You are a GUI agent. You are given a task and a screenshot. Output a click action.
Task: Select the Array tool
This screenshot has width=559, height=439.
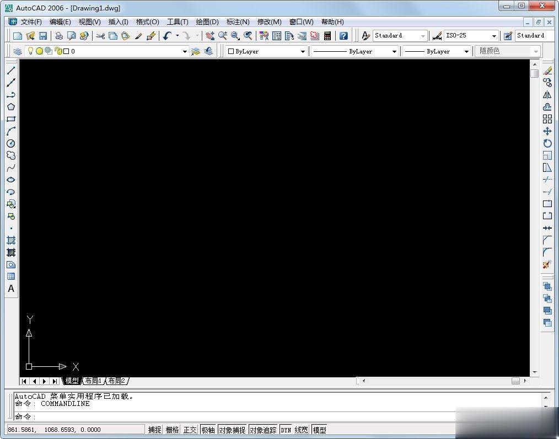tap(547, 119)
